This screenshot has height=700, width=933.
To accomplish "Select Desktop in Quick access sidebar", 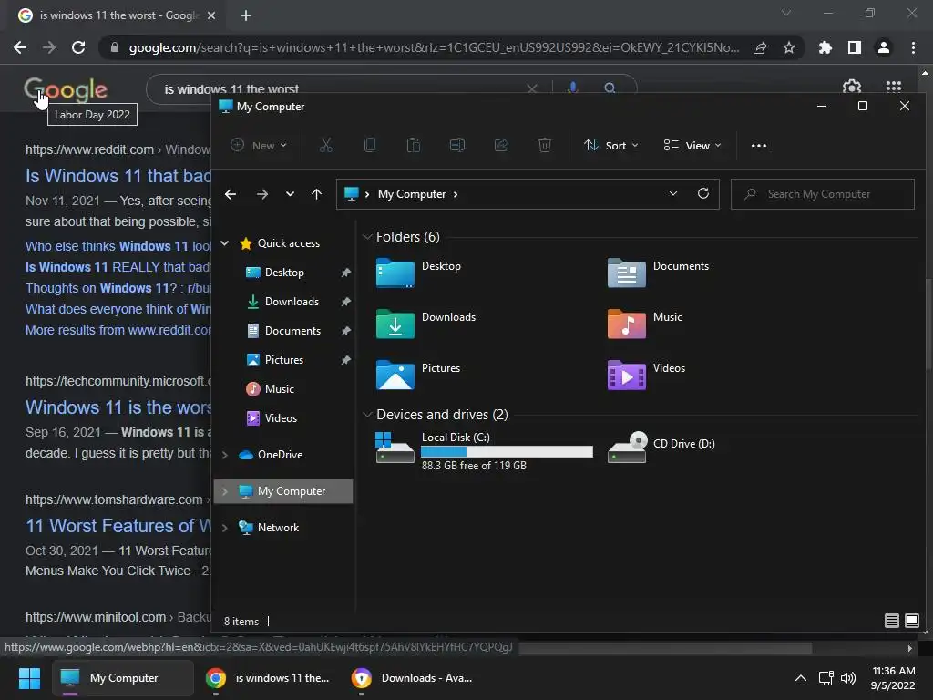I will click(284, 272).
